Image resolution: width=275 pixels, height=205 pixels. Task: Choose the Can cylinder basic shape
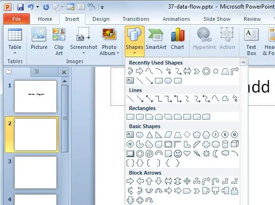[x=225, y=144]
